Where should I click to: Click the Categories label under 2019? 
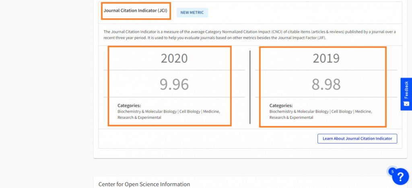281,106
